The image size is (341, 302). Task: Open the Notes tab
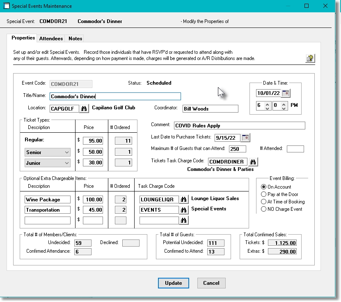pyautogui.click(x=76, y=39)
